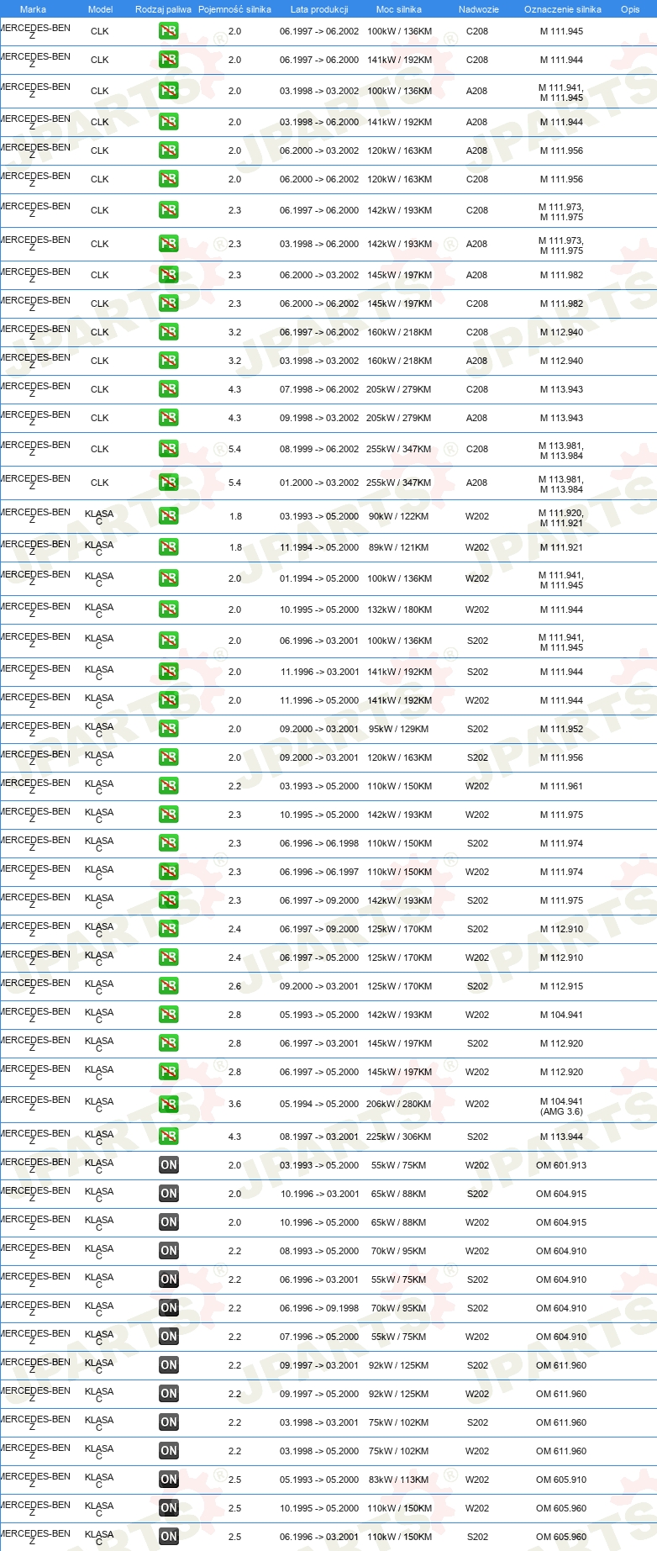Viewport: 657px width, 1551px height.
Task: Click the ON icon in the 92kW / 125KM W202 row
Action: pyautogui.click(x=169, y=1394)
